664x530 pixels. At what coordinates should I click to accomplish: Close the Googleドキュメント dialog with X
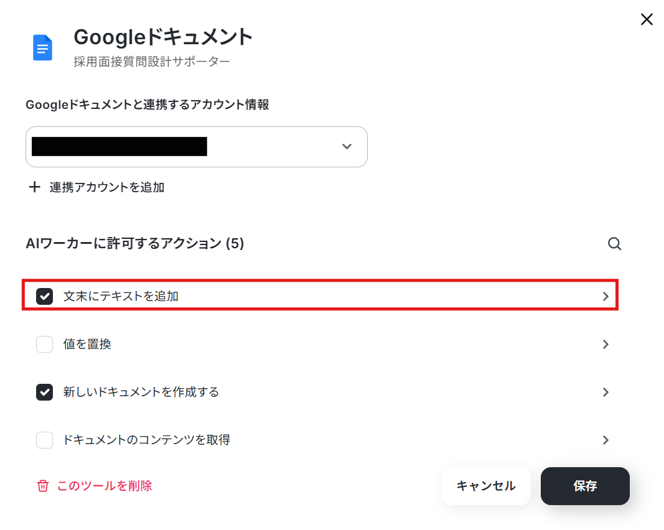[646, 19]
